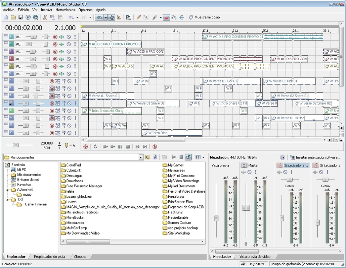Click the Get Media from the Web icon

click(x=35, y=17)
